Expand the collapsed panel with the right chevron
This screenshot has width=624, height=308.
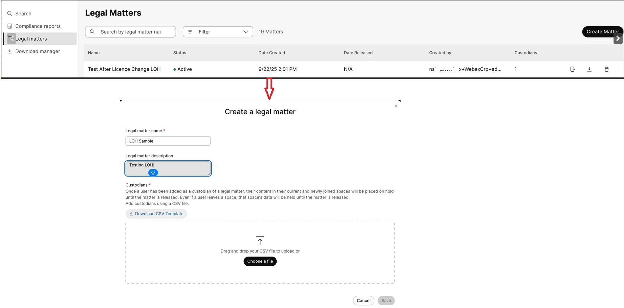tap(618, 38)
